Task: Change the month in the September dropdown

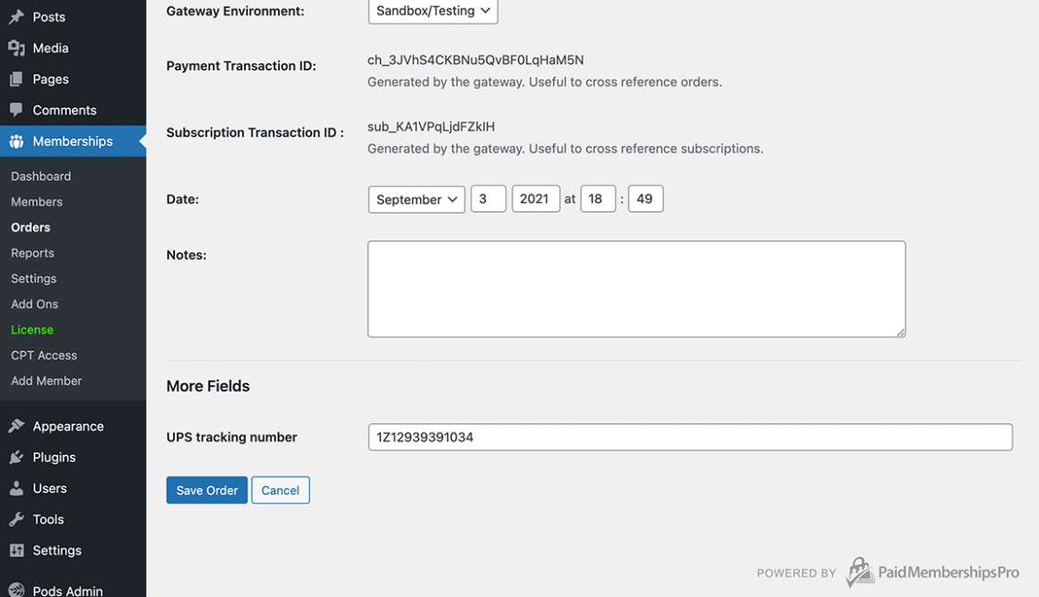Action: [416, 199]
